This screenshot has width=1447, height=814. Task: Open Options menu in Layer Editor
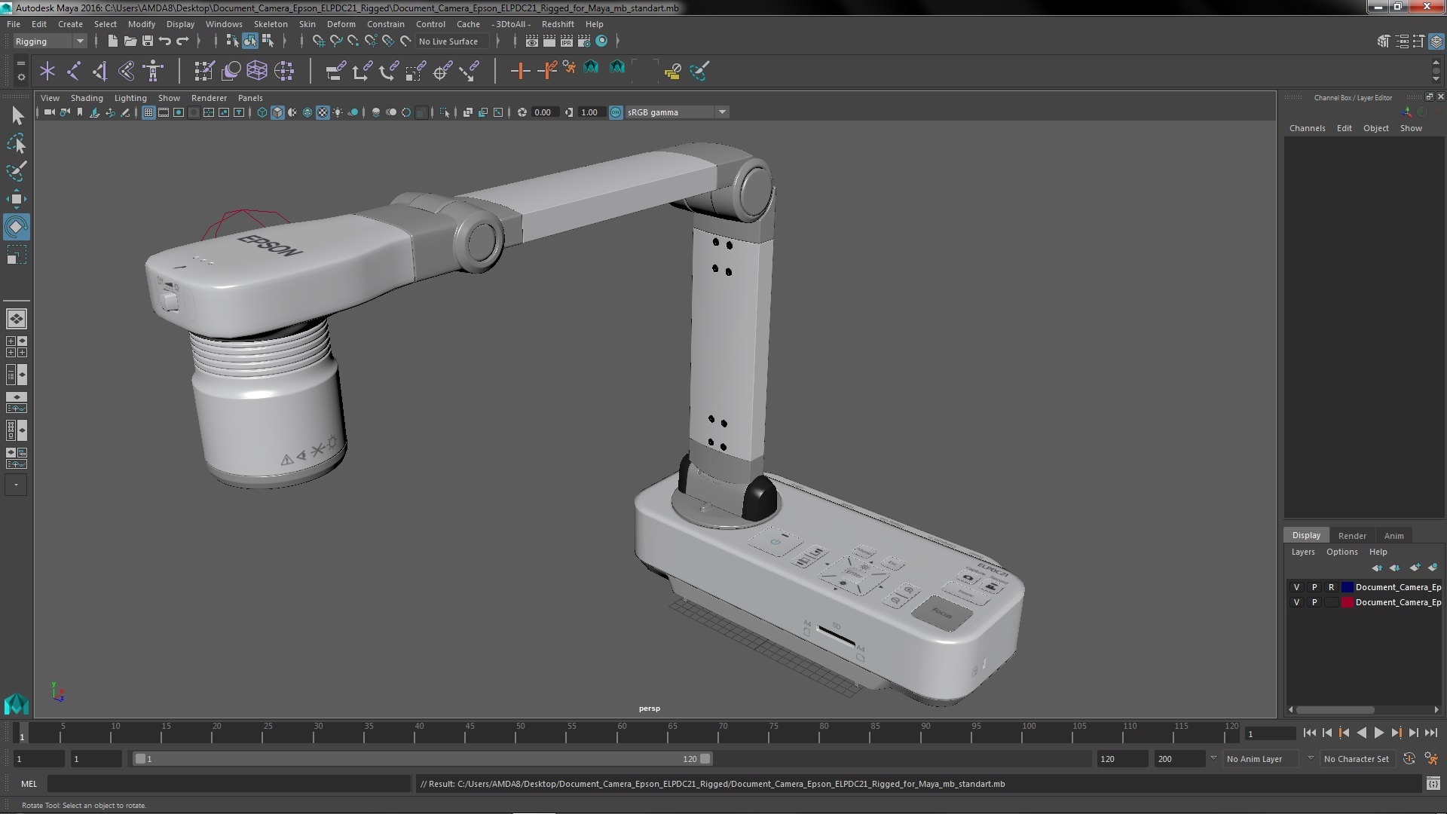[1341, 552]
